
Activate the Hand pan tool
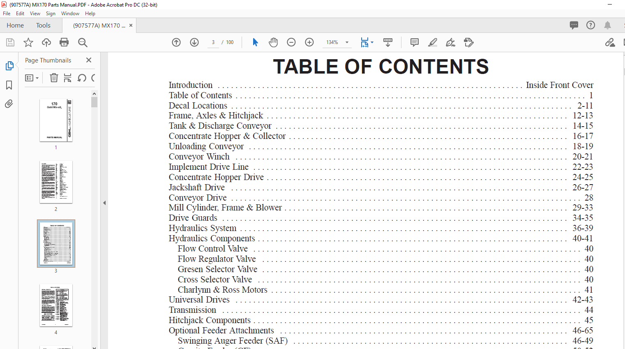coord(273,42)
